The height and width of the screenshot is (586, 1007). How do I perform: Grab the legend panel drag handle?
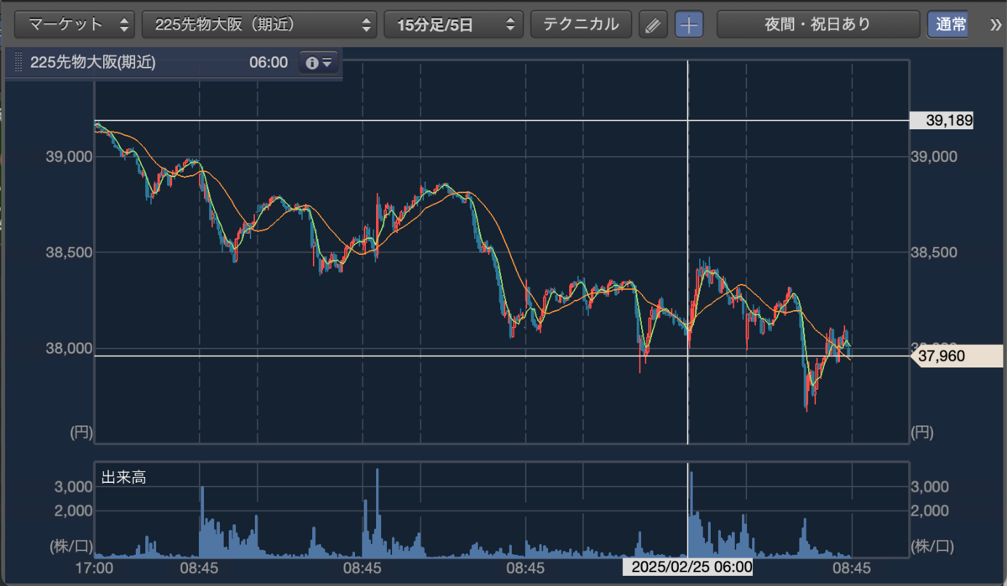(18, 62)
